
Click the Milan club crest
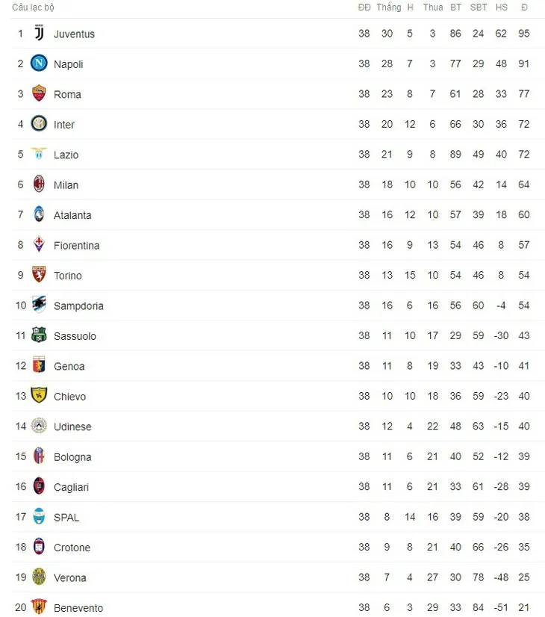pyautogui.click(x=39, y=185)
